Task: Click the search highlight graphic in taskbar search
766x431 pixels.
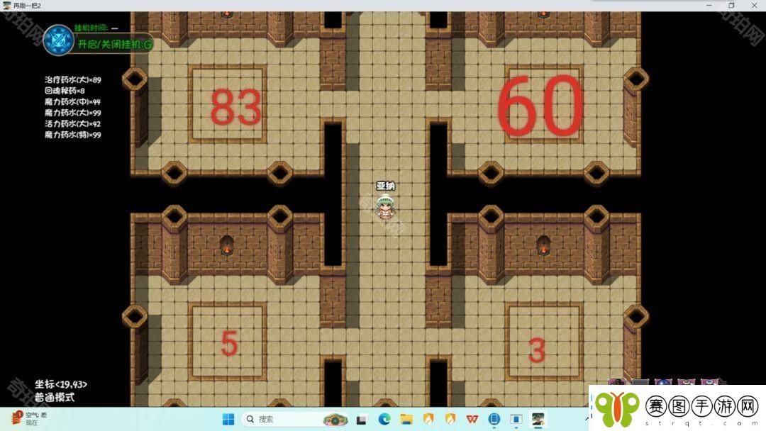Action: pos(335,419)
